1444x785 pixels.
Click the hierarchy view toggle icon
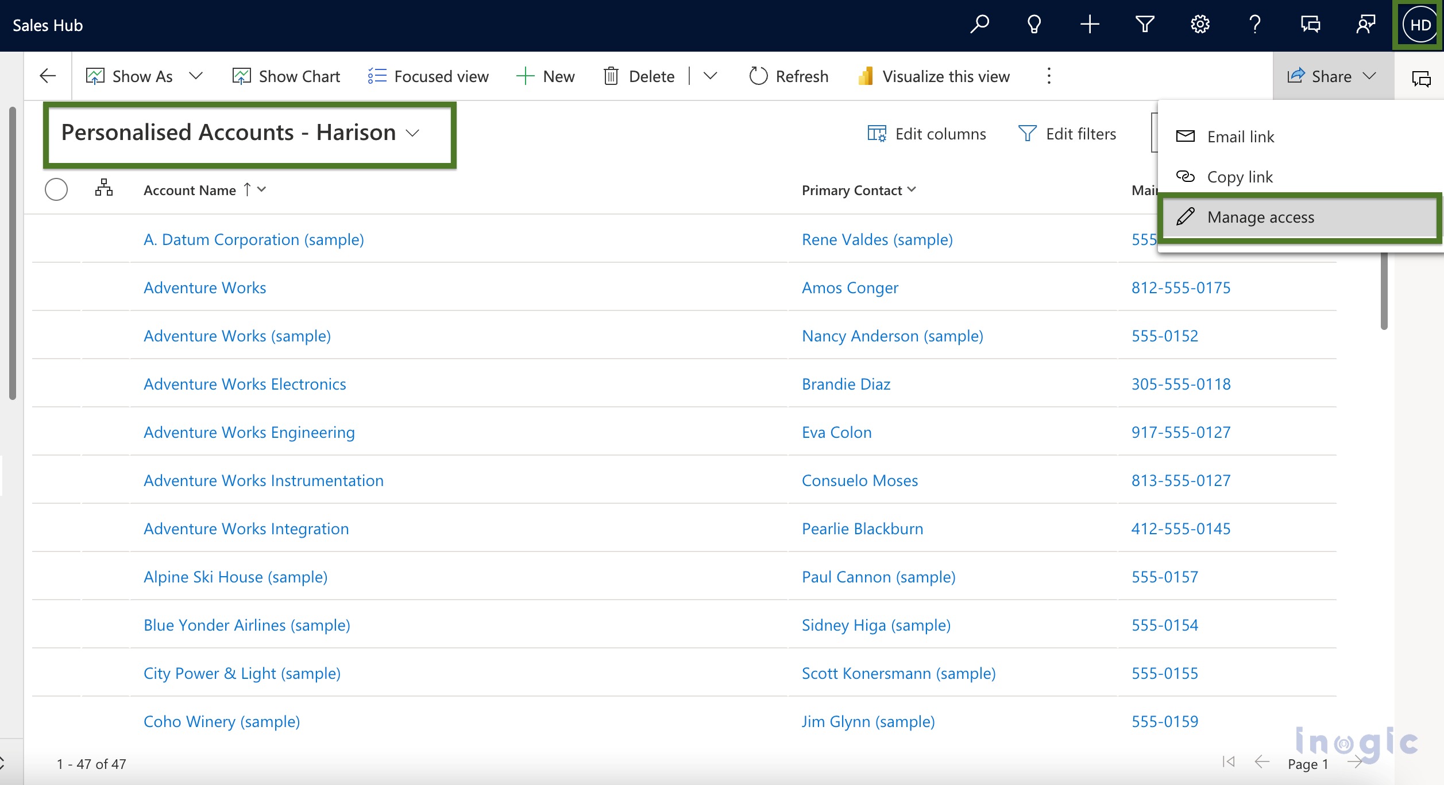click(x=102, y=189)
